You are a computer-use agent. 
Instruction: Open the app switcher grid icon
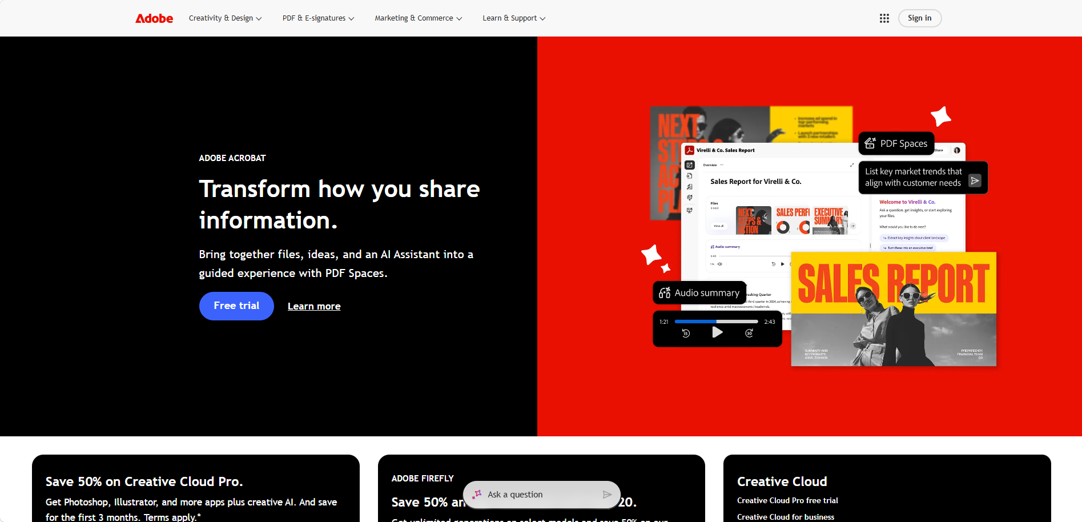884,18
